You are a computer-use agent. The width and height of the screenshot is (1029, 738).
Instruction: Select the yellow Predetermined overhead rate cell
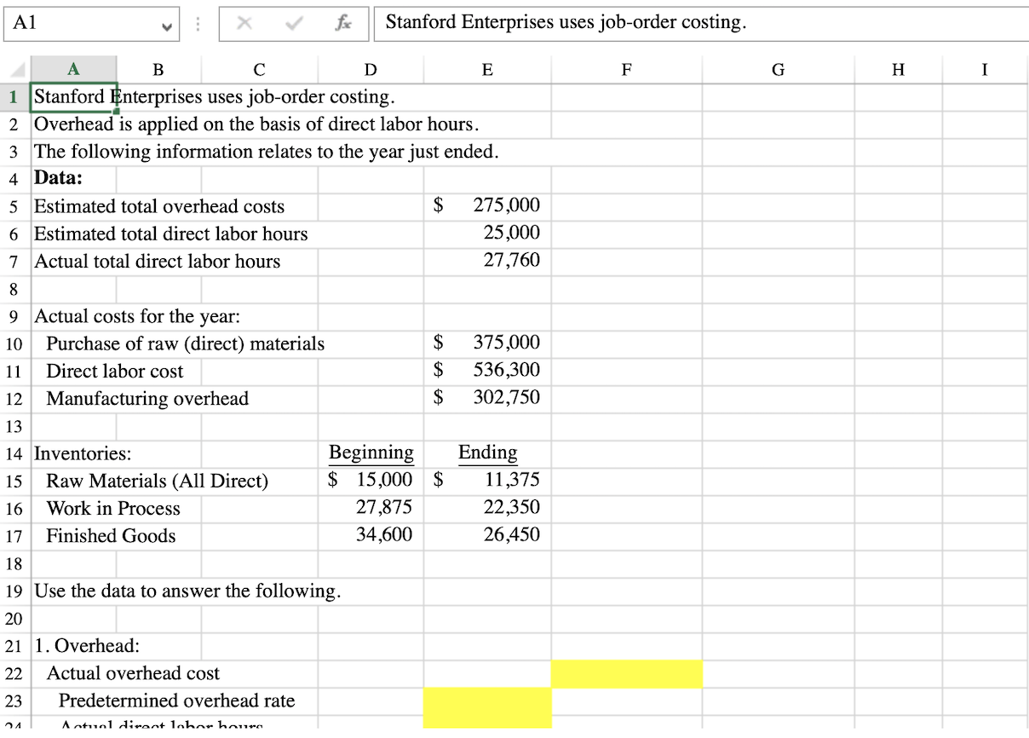(487, 701)
